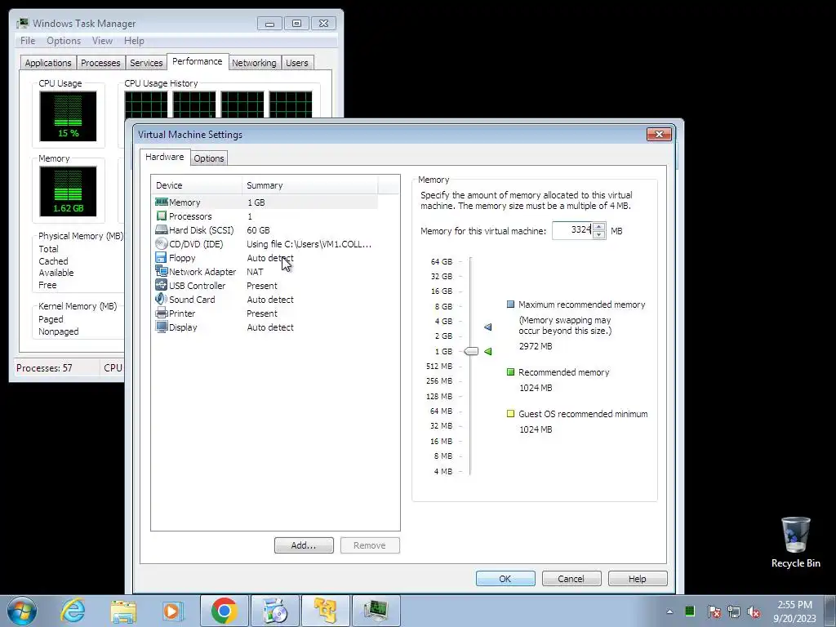Viewport: 836px width, 627px height.
Task: Open Google Chrome from the taskbar
Action: (x=224, y=611)
